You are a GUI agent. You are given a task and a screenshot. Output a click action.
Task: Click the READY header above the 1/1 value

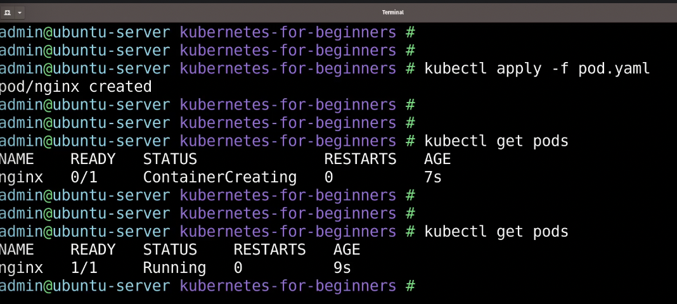point(93,250)
